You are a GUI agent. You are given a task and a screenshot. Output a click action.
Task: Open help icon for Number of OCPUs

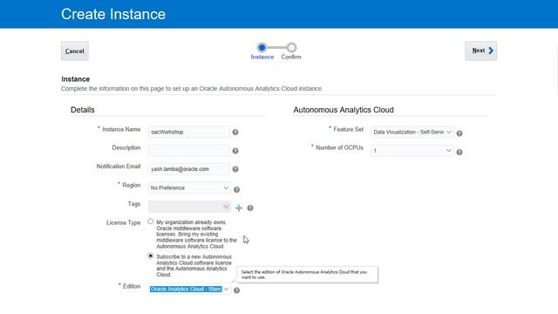tap(459, 152)
